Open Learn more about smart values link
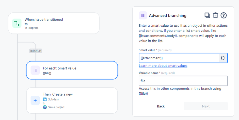This screenshot has width=239, height=120. [x=163, y=66]
